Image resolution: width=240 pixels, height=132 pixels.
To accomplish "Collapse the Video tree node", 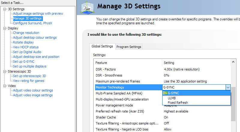I will point(5,86).
